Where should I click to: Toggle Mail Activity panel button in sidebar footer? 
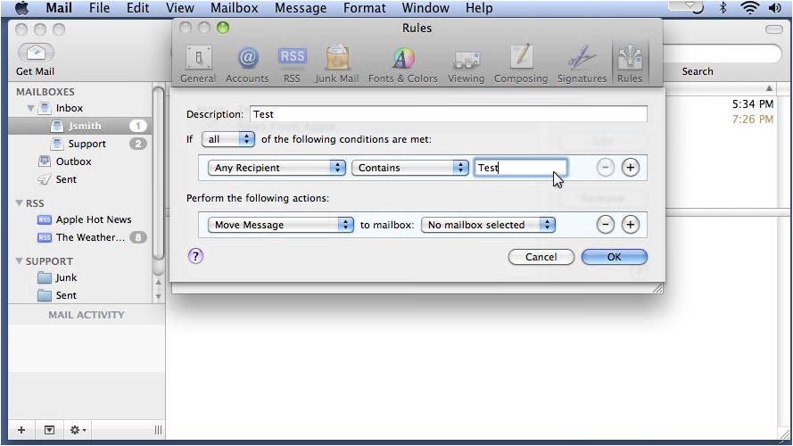click(x=49, y=430)
